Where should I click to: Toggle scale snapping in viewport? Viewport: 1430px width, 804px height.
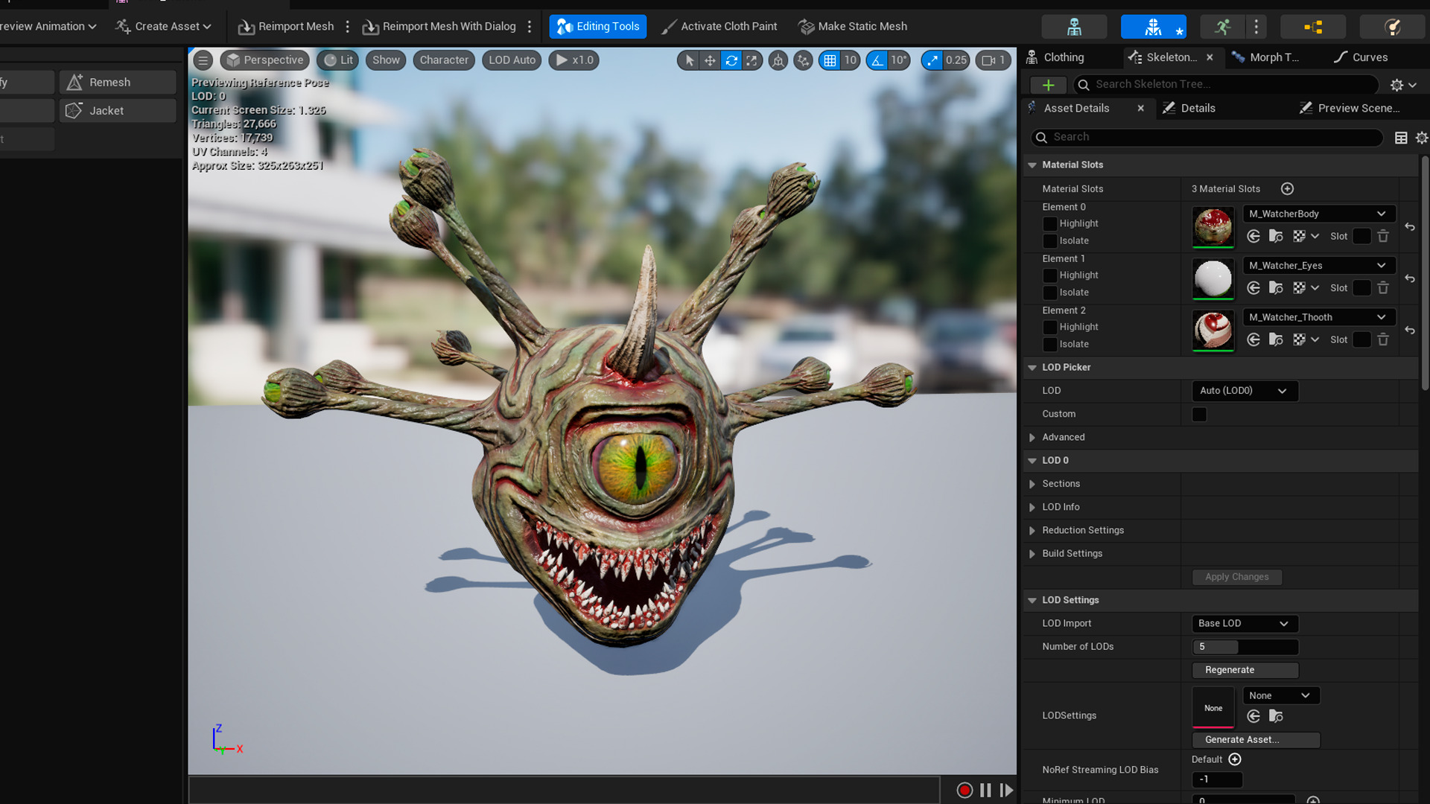[x=932, y=60]
